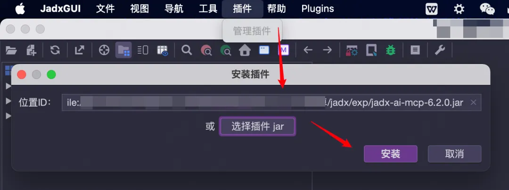Clear the 位置ID field with the x
The height and width of the screenshot is (190, 509).
point(473,103)
